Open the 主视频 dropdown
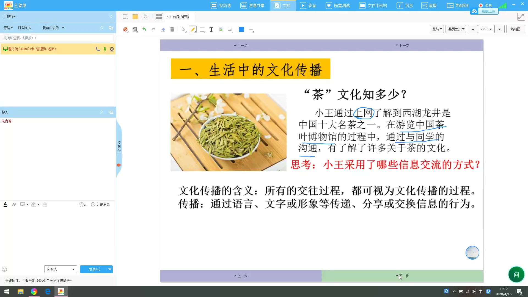 pos(10,17)
